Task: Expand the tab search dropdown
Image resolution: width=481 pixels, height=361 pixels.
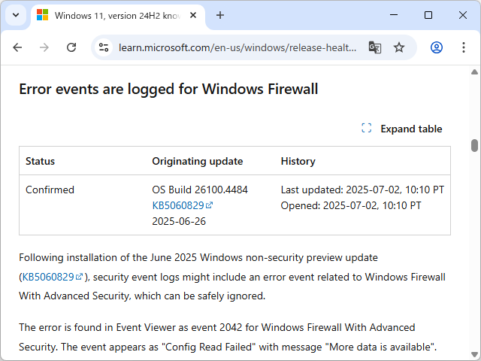Action: [x=16, y=15]
